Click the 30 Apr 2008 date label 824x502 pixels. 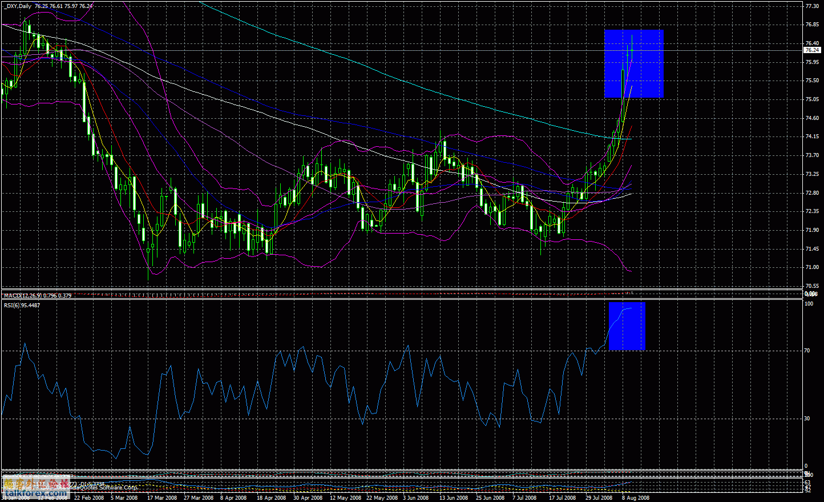tap(308, 498)
